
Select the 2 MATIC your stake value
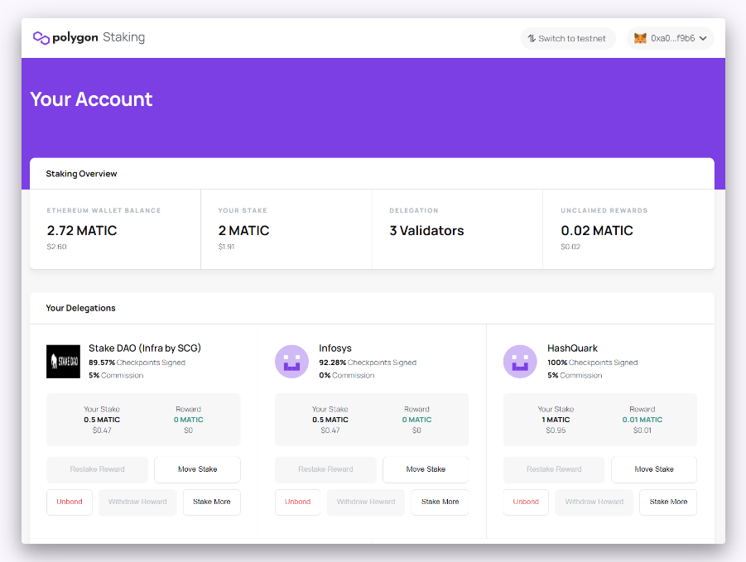pos(243,231)
